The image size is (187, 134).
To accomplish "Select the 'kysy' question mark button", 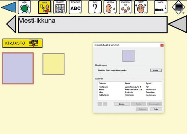I will tap(95, 7).
